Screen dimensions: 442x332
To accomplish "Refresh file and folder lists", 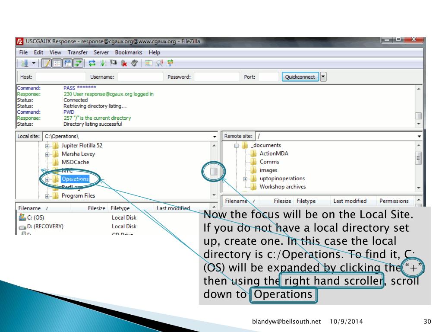I will (x=92, y=63).
